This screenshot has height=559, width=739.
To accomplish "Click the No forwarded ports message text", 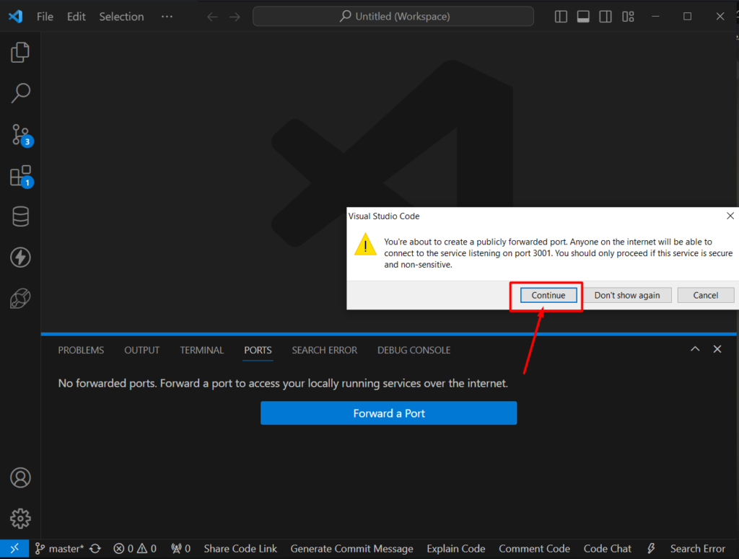I will pyautogui.click(x=283, y=383).
